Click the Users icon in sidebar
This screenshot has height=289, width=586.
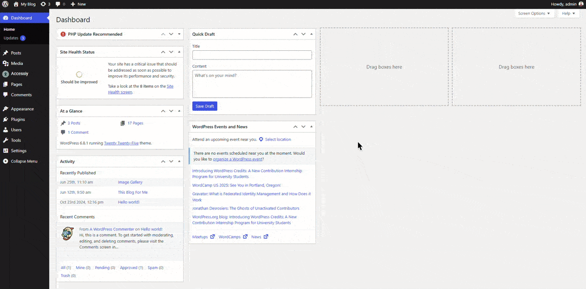coord(5,130)
